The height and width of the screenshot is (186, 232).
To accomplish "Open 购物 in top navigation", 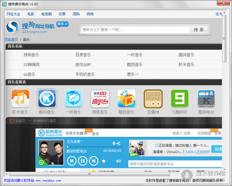I will click(90, 14).
